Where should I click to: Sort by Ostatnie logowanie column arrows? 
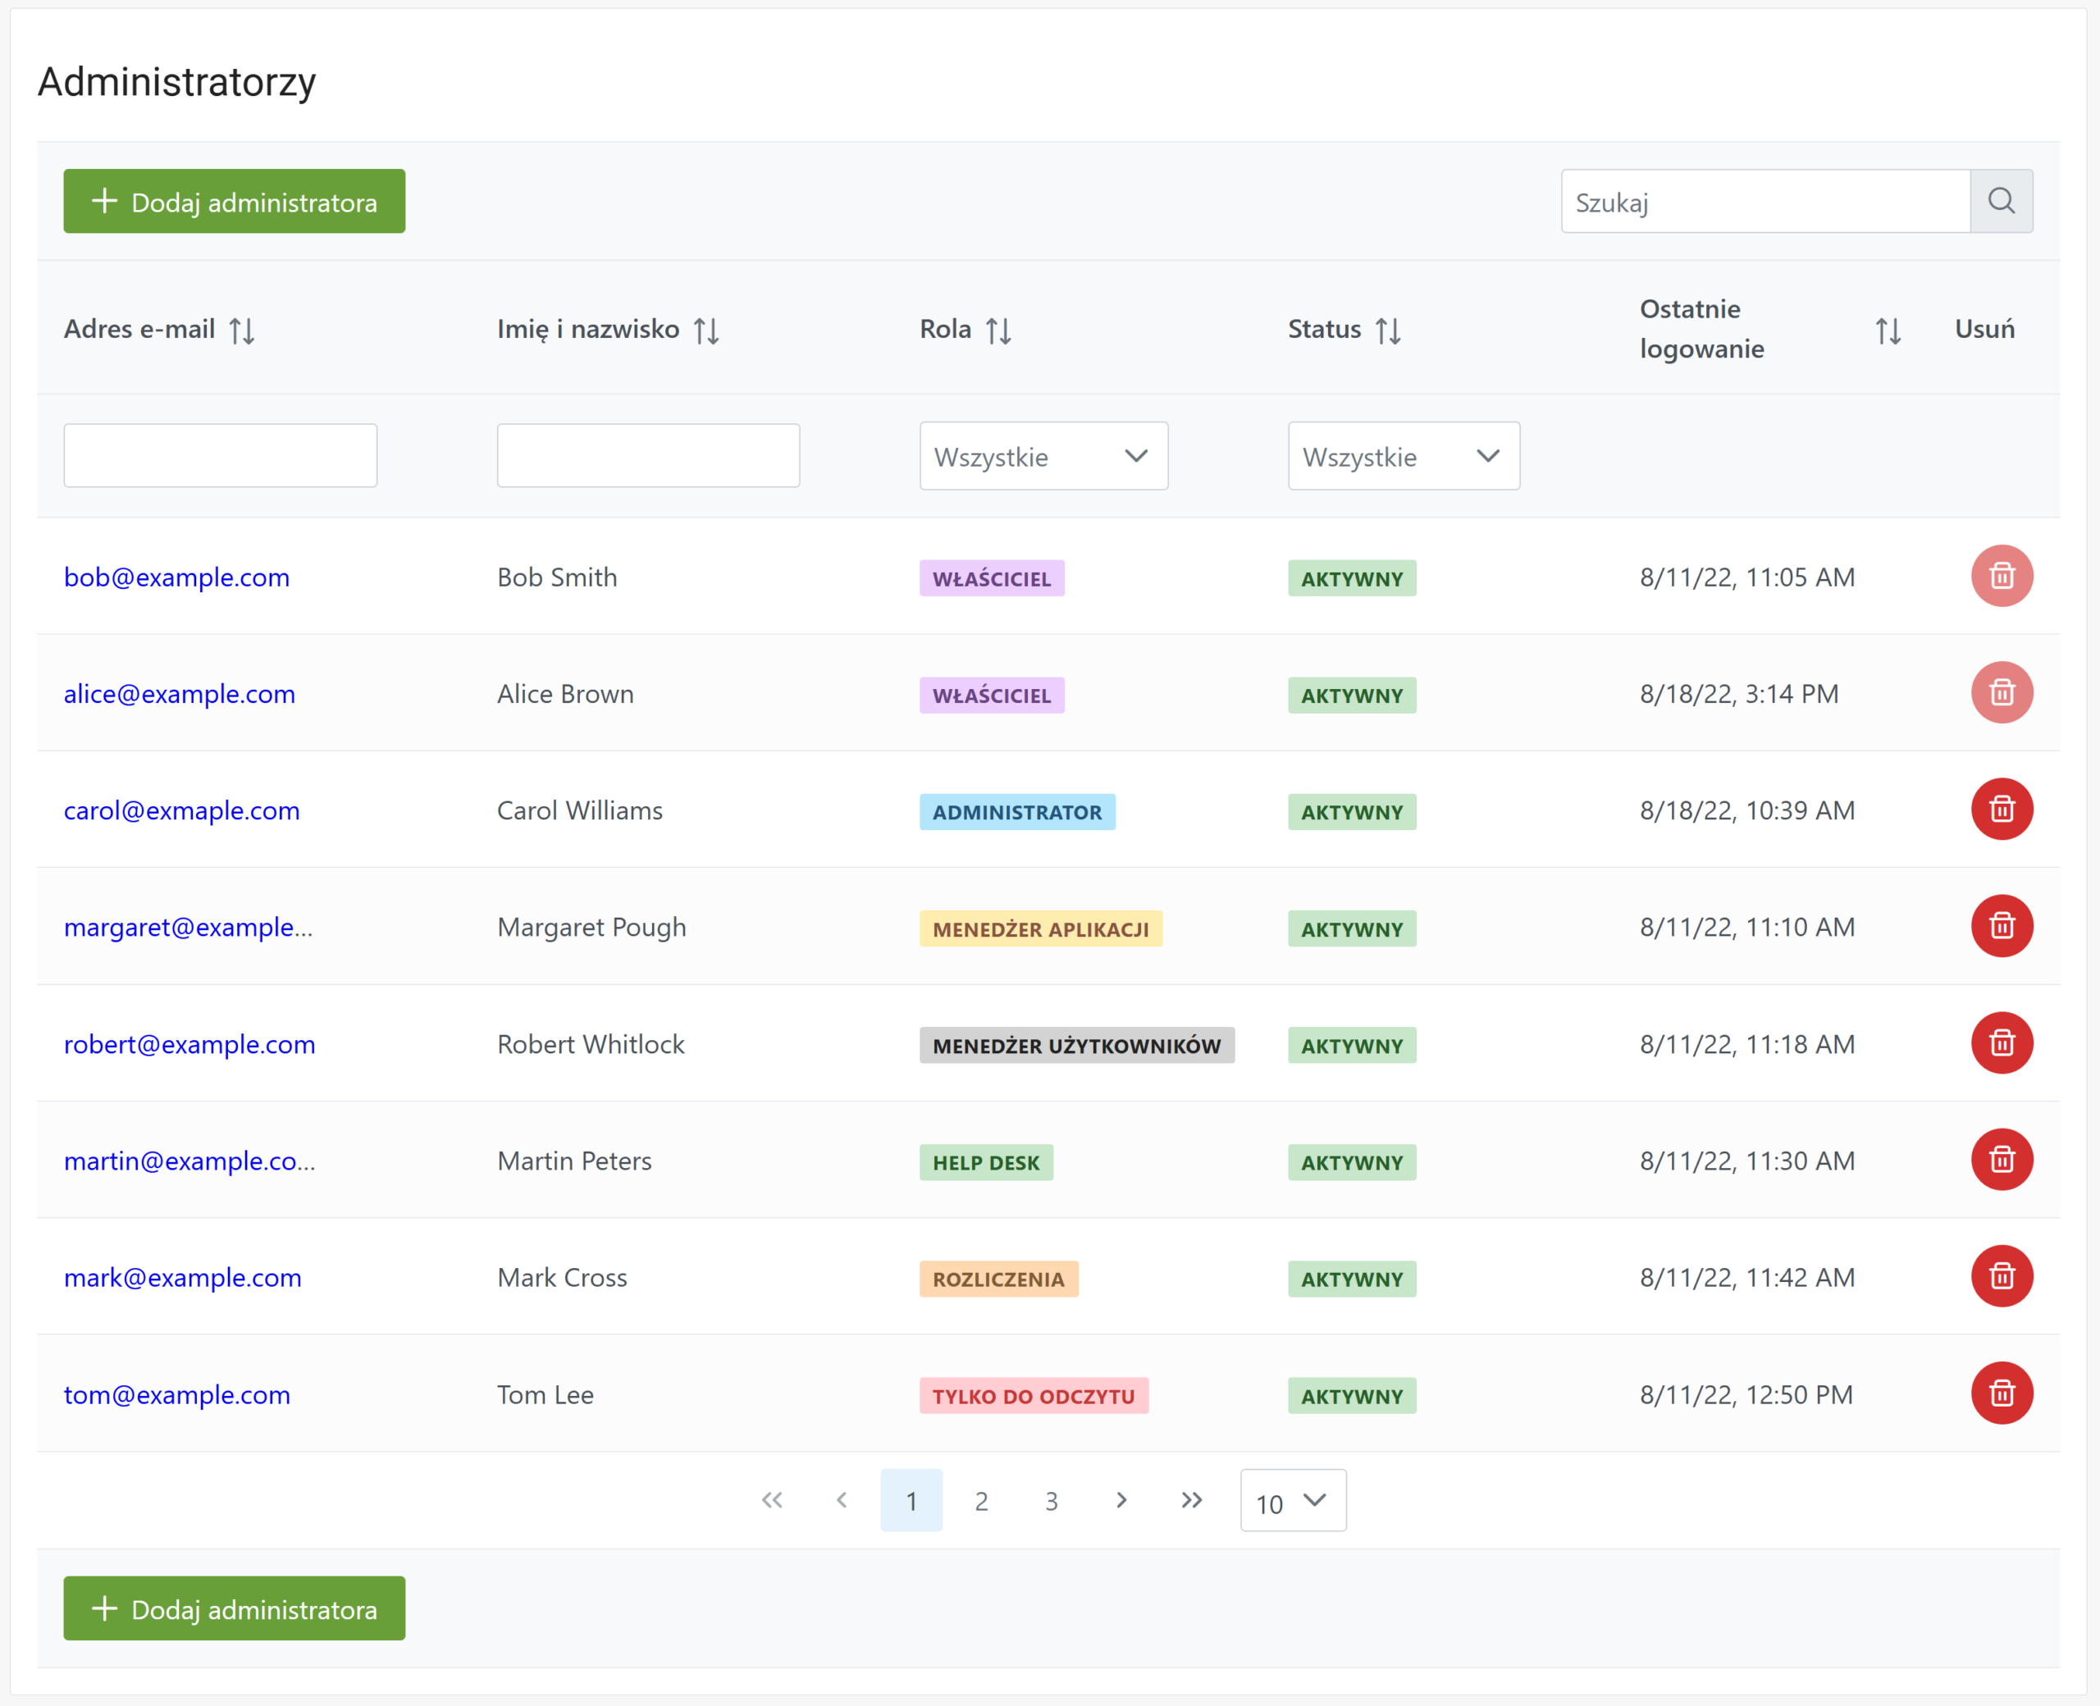pos(1888,331)
